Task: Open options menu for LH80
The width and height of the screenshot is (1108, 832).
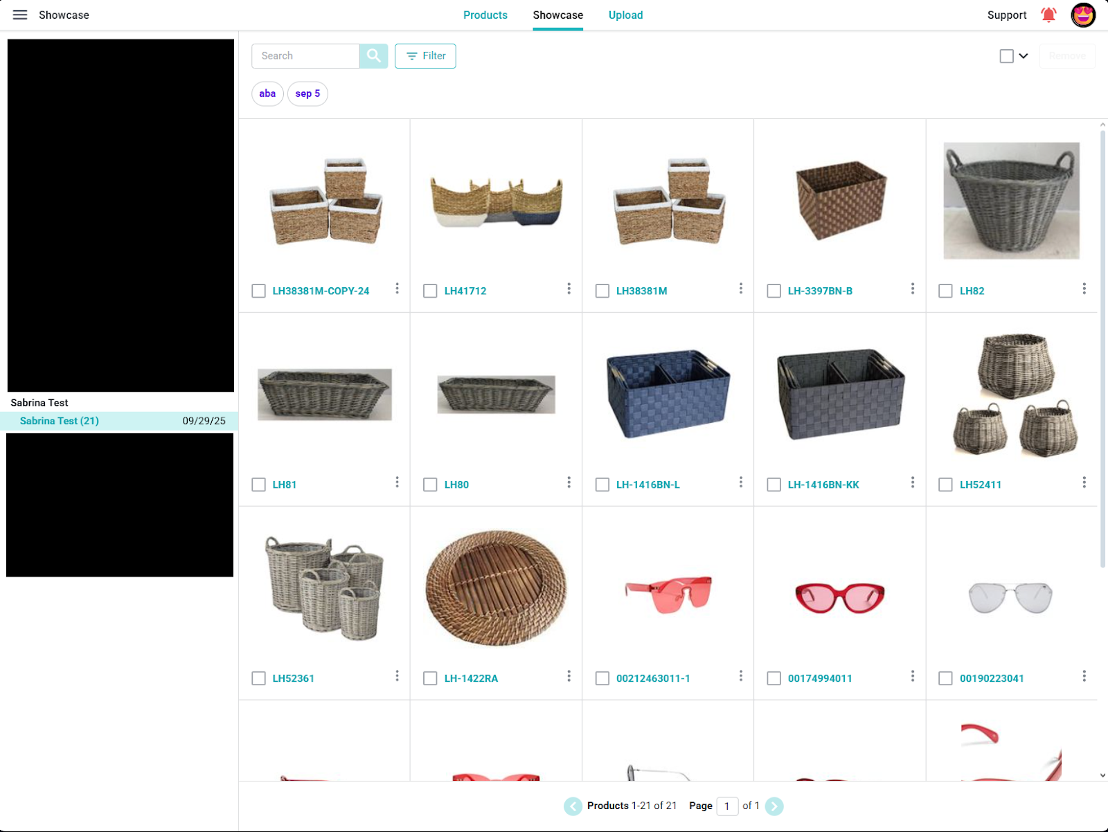Action: [569, 482]
